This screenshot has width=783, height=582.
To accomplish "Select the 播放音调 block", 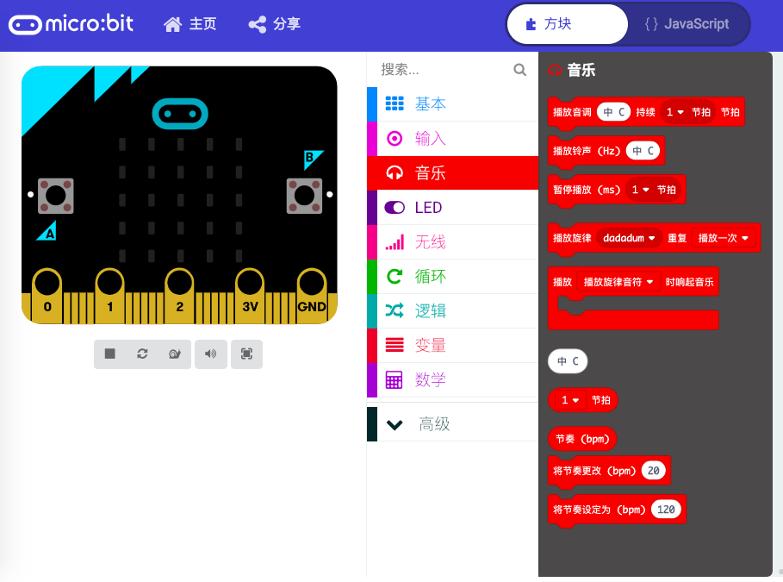I will pos(571,112).
